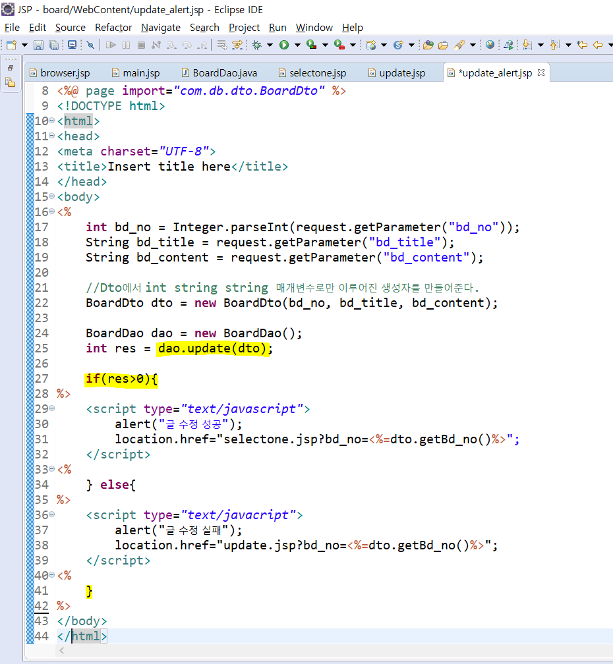
Task: Toggle Use Step Filters
Action: point(237,45)
